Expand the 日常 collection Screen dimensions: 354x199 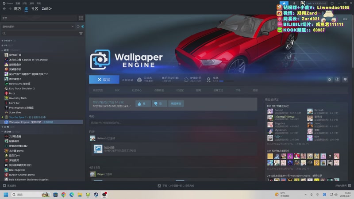click(8, 127)
